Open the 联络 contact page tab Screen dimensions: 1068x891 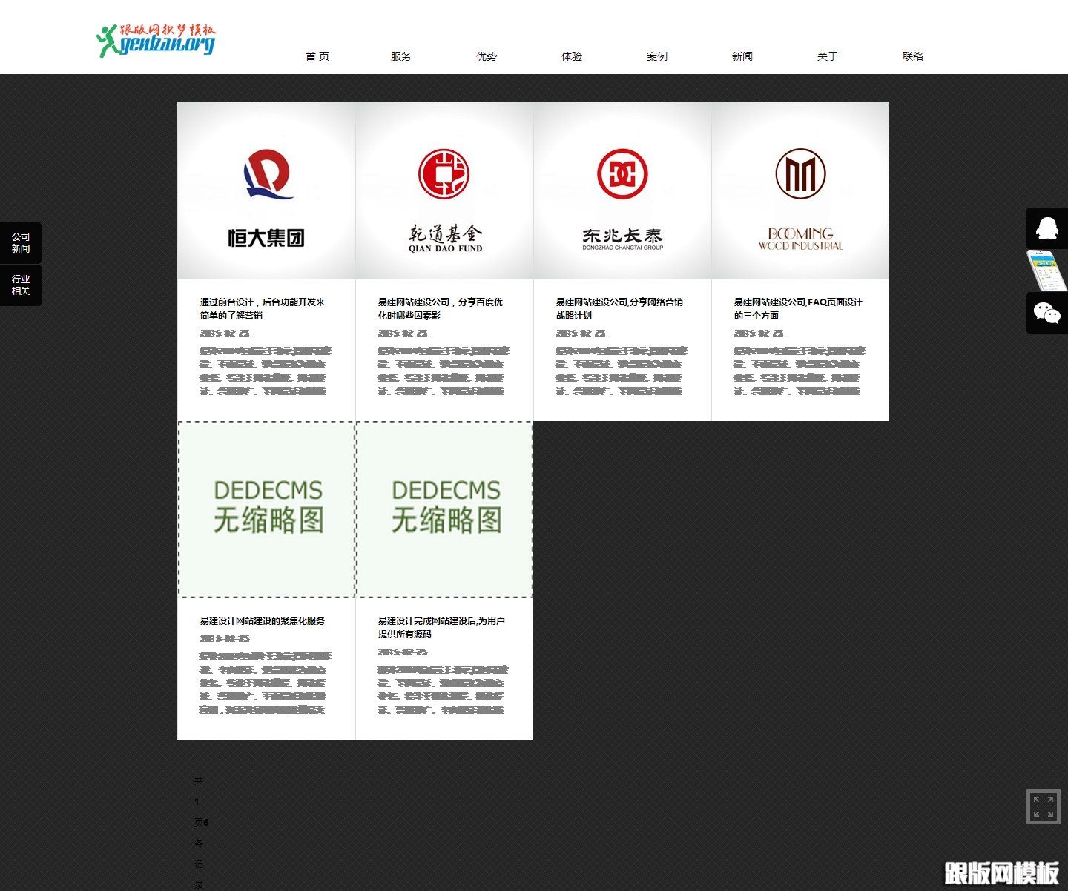912,56
